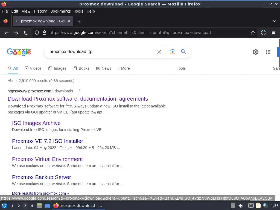Open the Firefox account circle icon
The height and width of the screenshot is (210, 280).
264,33
